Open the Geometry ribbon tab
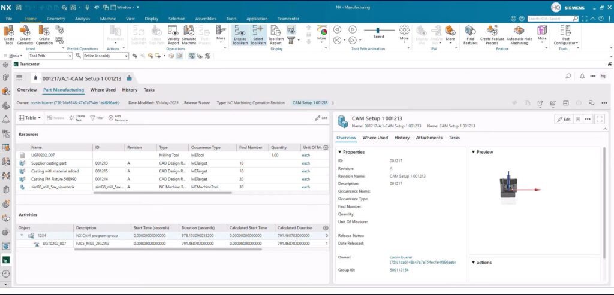 click(x=56, y=19)
